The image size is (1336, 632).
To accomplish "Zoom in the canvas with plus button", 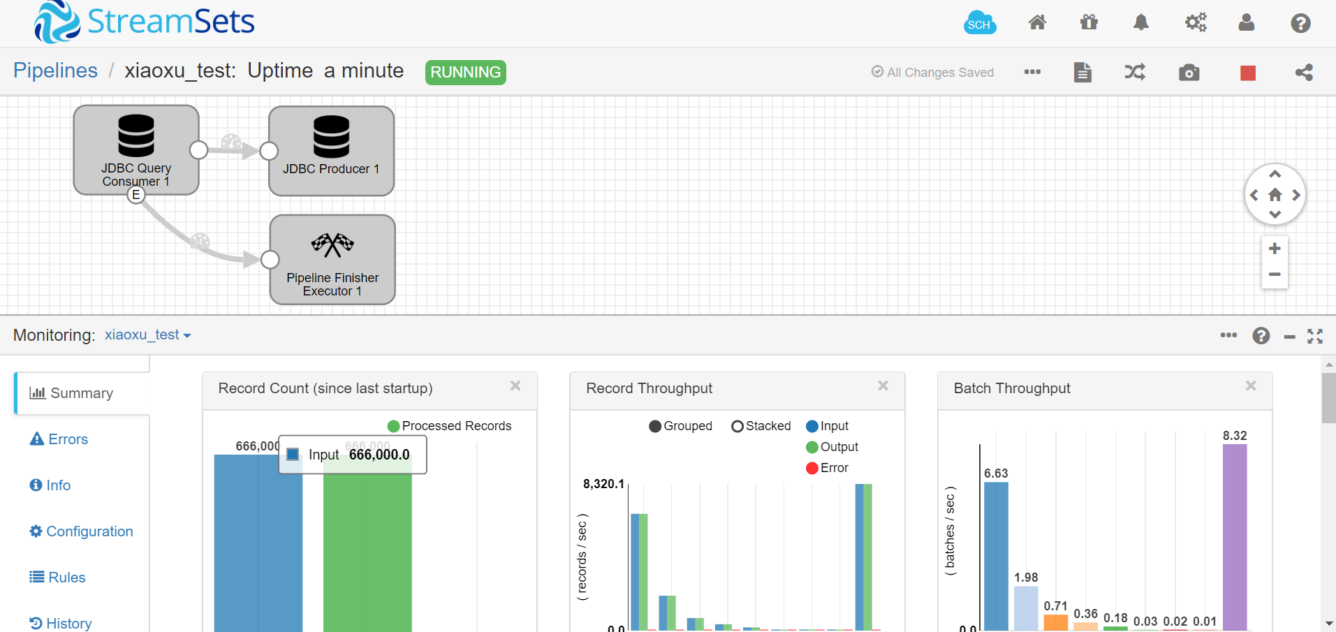I will click(1275, 249).
